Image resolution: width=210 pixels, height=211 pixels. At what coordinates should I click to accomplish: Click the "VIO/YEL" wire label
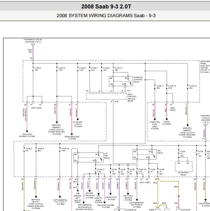point(70,185)
